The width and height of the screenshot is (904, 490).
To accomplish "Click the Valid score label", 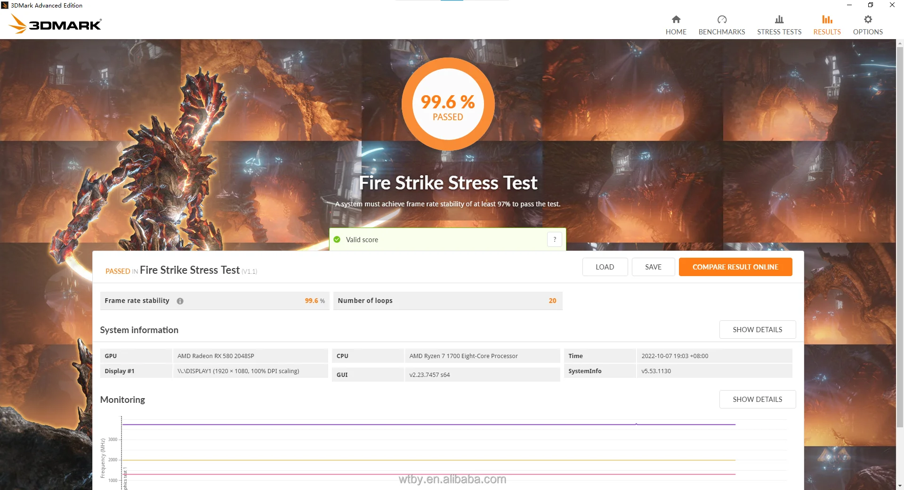I will 362,240.
